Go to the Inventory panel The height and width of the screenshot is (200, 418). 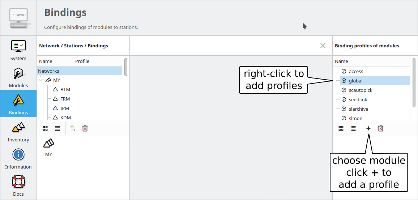click(x=18, y=131)
